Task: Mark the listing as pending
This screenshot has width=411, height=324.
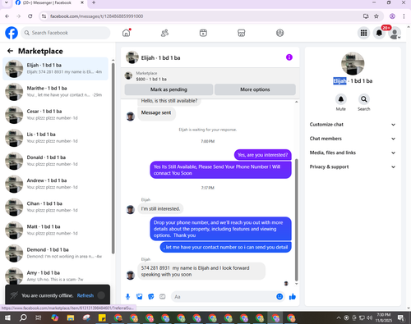Action: (x=169, y=89)
